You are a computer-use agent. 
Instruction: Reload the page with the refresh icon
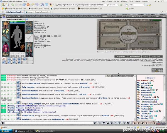point(24,5)
